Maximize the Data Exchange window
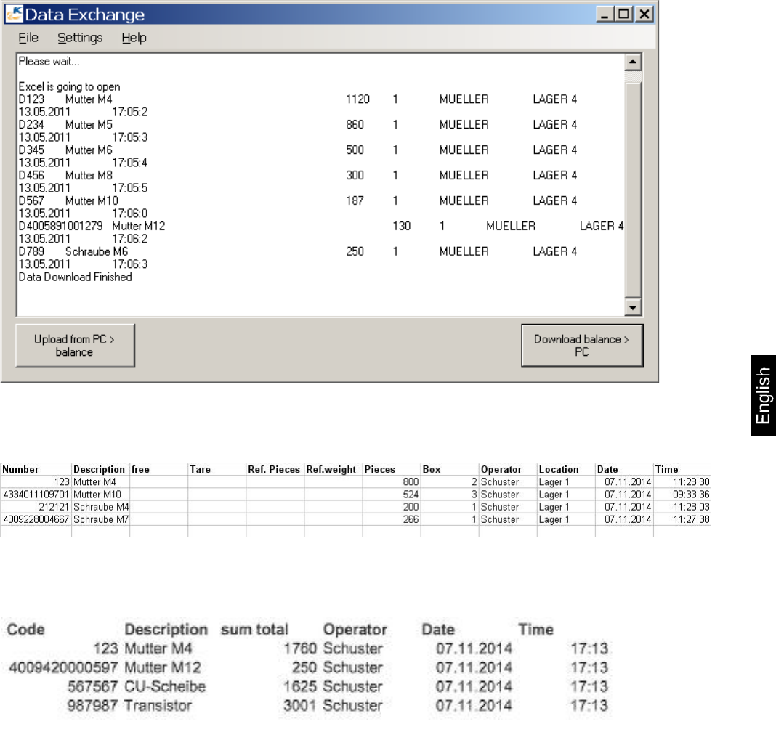Image resolution: width=776 pixels, height=732 pixels. click(x=624, y=15)
